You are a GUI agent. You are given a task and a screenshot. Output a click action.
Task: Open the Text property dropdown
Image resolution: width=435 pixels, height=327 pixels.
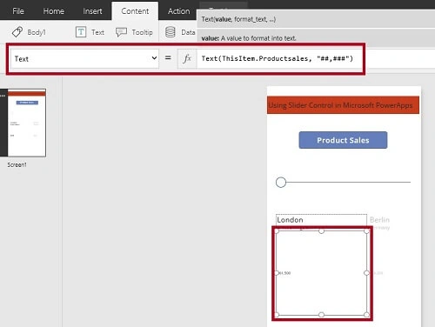[84, 58]
